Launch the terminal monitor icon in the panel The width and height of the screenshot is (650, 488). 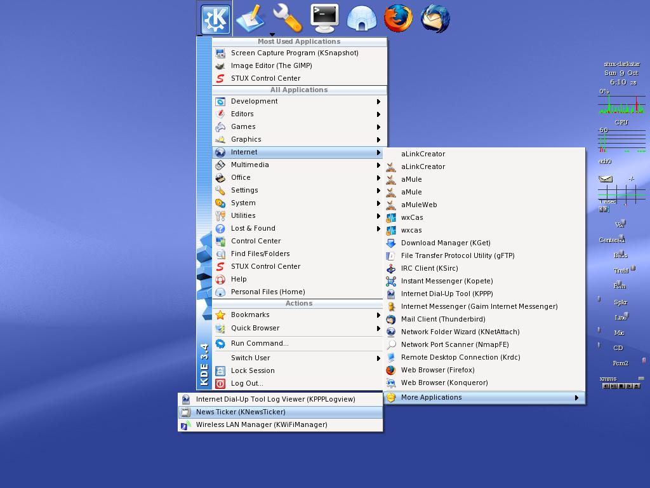coord(324,18)
